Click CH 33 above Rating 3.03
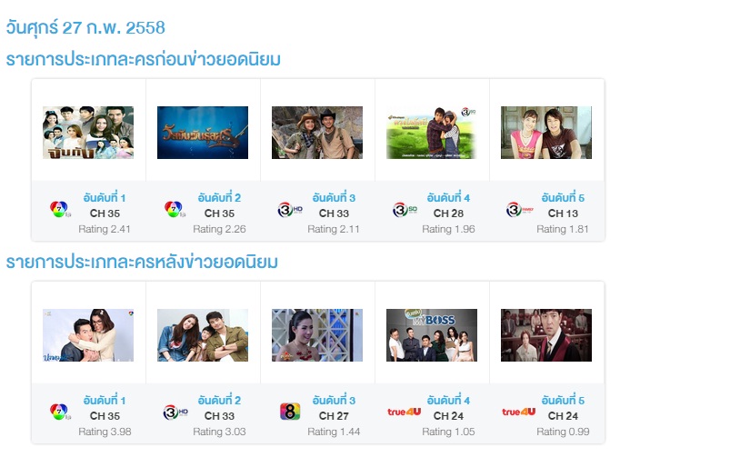This screenshot has height=457, width=730. coord(219,415)
